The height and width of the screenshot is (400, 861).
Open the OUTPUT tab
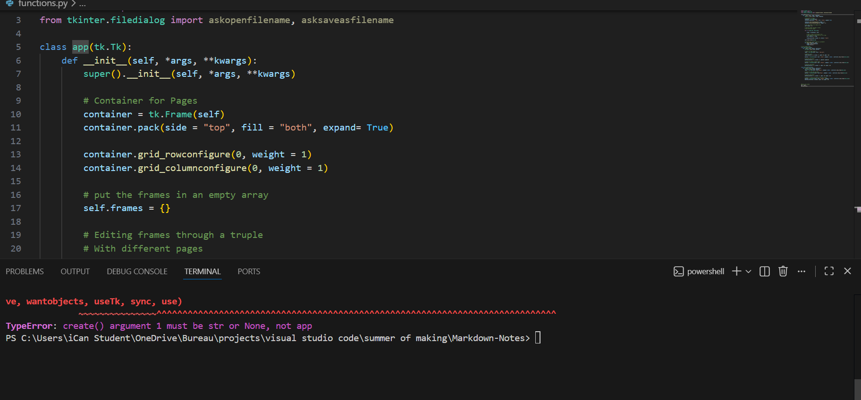[75, 271]
